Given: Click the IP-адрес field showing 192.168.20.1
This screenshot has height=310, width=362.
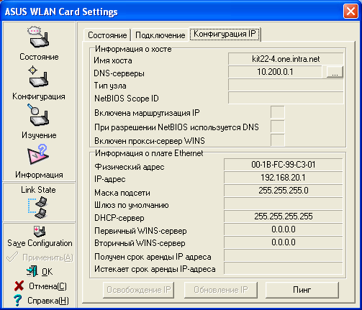Looking at the screenshot, I should click(283, 178).
